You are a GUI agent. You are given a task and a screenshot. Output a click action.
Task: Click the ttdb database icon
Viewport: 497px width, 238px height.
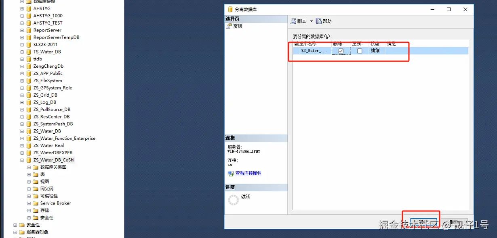coord(29,59)
